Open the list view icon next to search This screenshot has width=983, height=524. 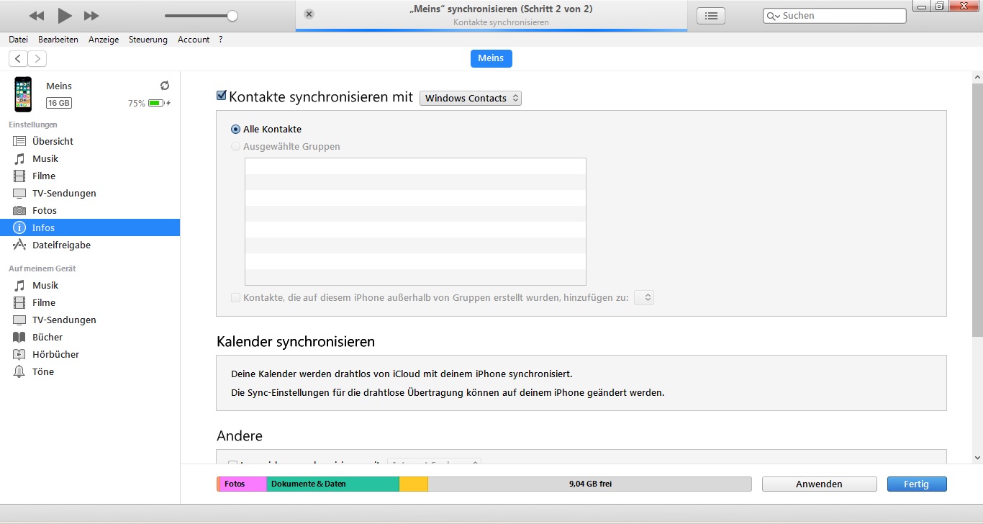click(711, 16)
